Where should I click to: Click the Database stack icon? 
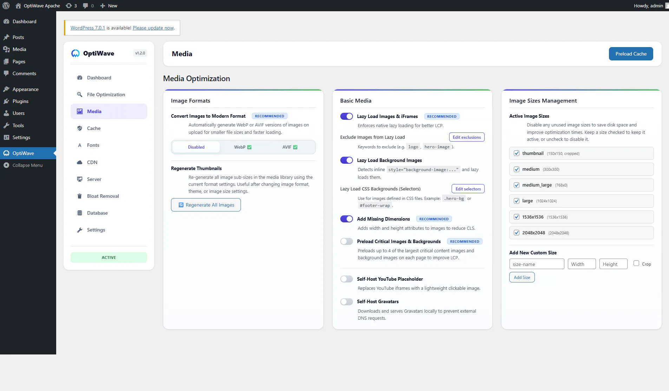[80, 213]
